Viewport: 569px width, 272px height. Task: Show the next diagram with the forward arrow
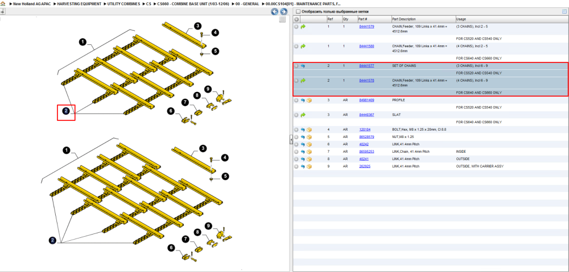point(284,11)
